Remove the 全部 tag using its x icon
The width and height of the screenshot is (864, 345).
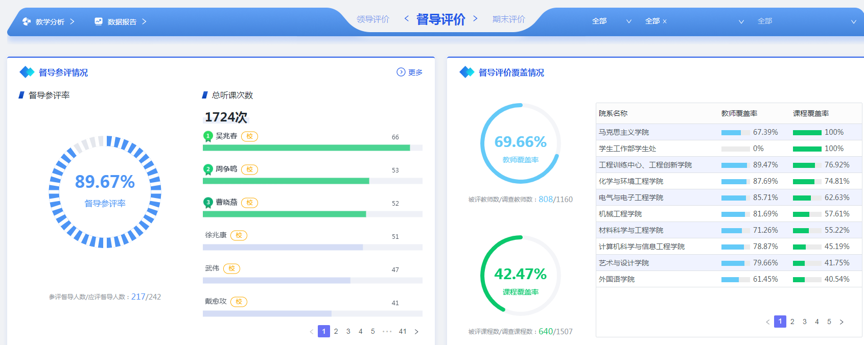click(x=665, y=21)
